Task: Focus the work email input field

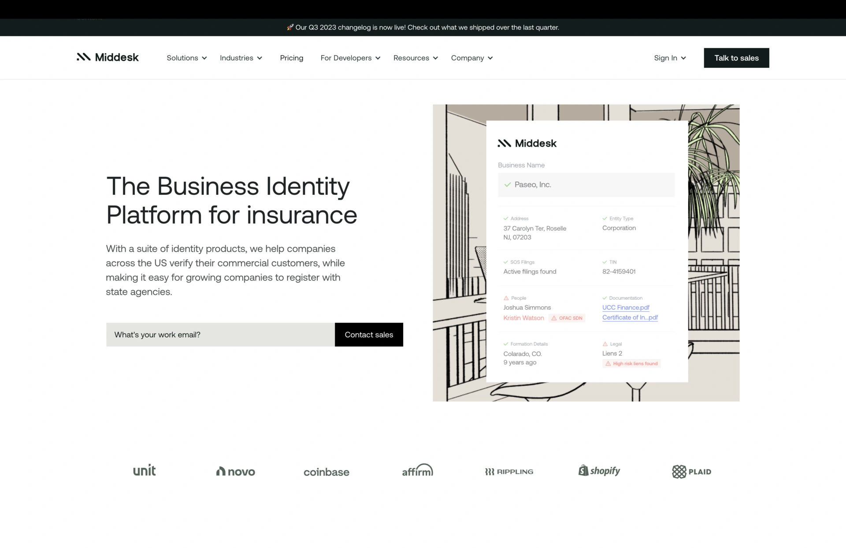Action: [x=220, y=335]
